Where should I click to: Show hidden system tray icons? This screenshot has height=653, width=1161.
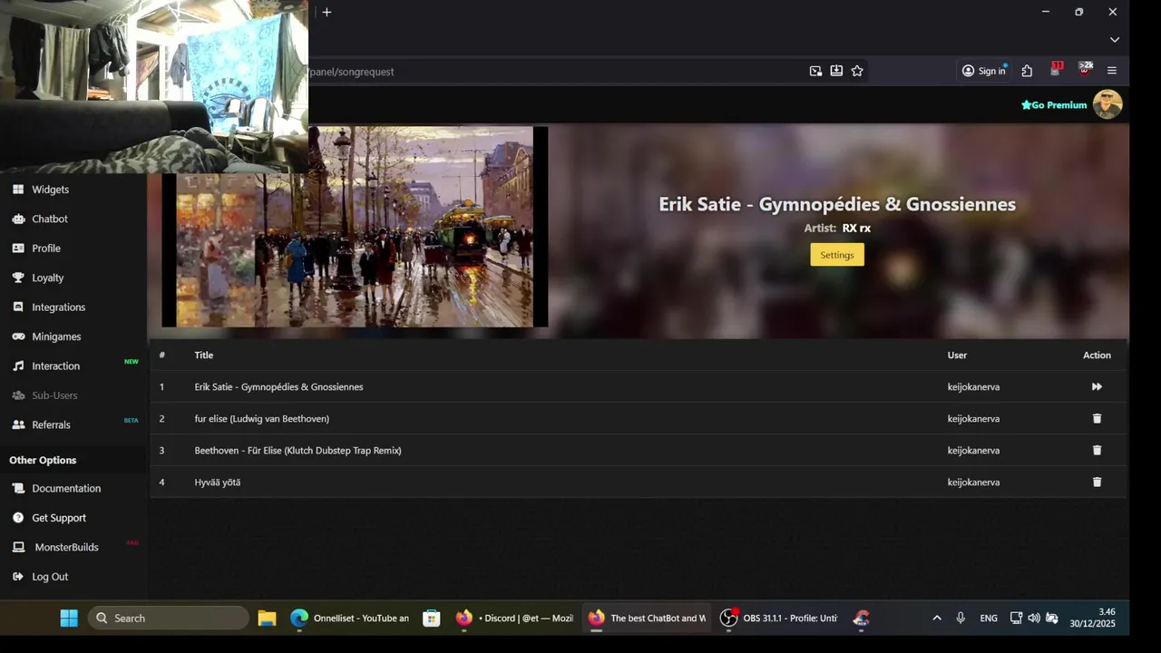937,618
